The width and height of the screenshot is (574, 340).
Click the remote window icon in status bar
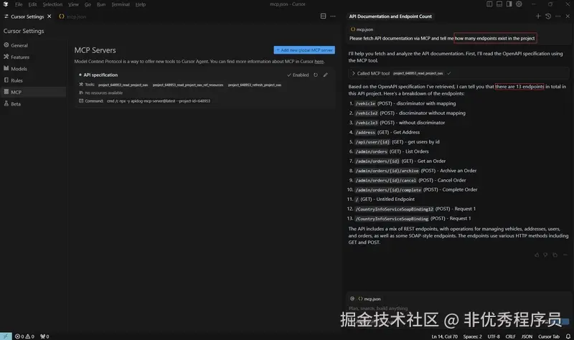(6, 336)
